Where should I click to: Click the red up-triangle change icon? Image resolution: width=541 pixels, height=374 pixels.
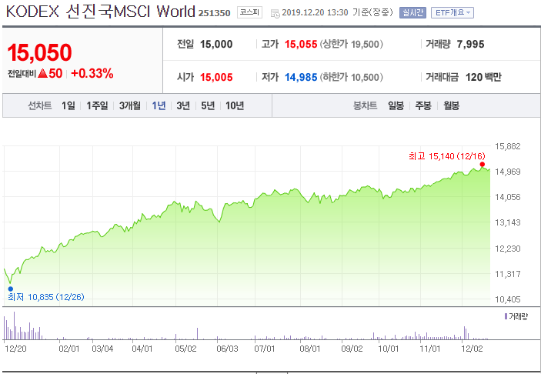42,73
